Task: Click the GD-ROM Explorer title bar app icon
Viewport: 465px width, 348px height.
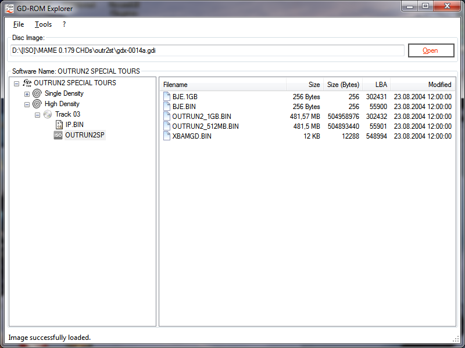Action: (x=9, y=8)
